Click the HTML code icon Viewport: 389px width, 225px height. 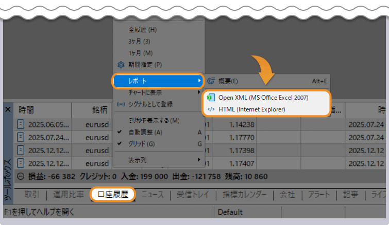tap(211, 109)
